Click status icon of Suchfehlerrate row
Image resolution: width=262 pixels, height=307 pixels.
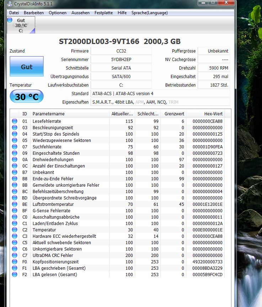point(15,147)
